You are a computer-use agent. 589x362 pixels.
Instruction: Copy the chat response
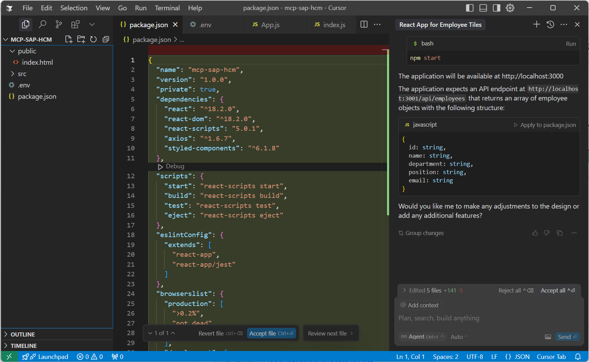[x=560, y=233]
